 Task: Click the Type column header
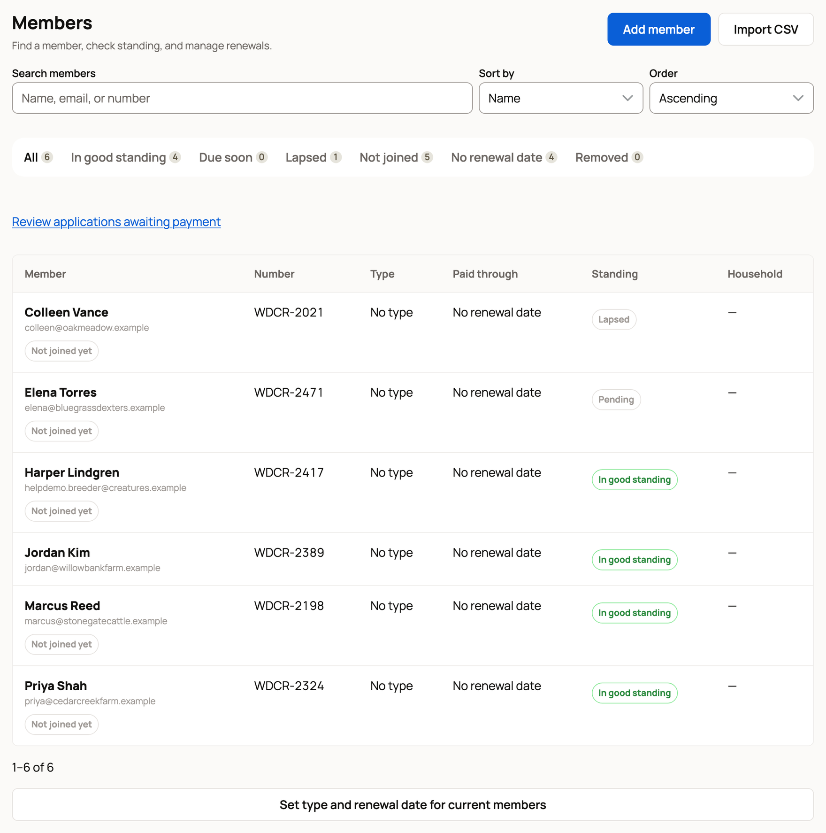coord(382,274)
